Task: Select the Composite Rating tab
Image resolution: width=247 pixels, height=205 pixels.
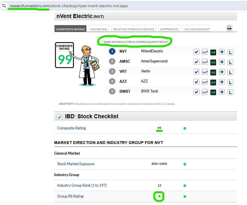Action: click(70, 29)
